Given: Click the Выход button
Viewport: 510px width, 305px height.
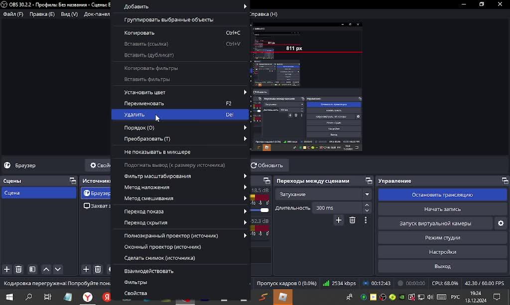Looking at the screenshot, I should click(x=442, y=266).
